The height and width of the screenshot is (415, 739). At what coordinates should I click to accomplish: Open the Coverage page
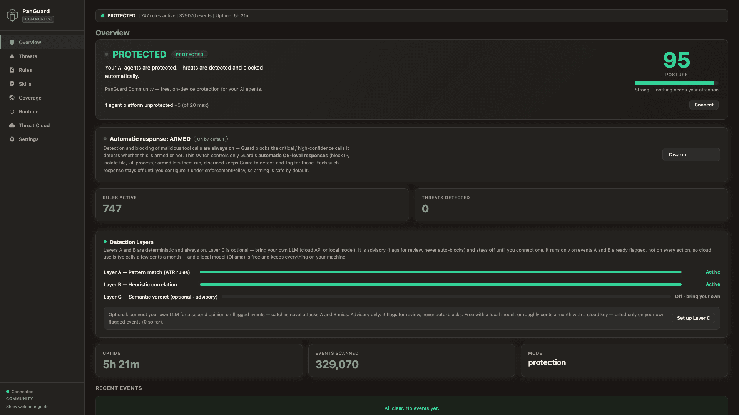coord(42,98)
